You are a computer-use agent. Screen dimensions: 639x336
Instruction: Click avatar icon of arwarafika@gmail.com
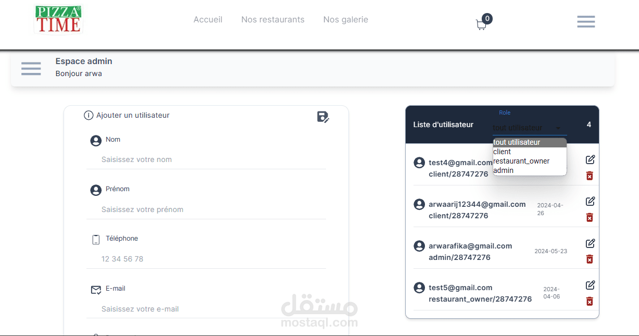click(419, 246)
